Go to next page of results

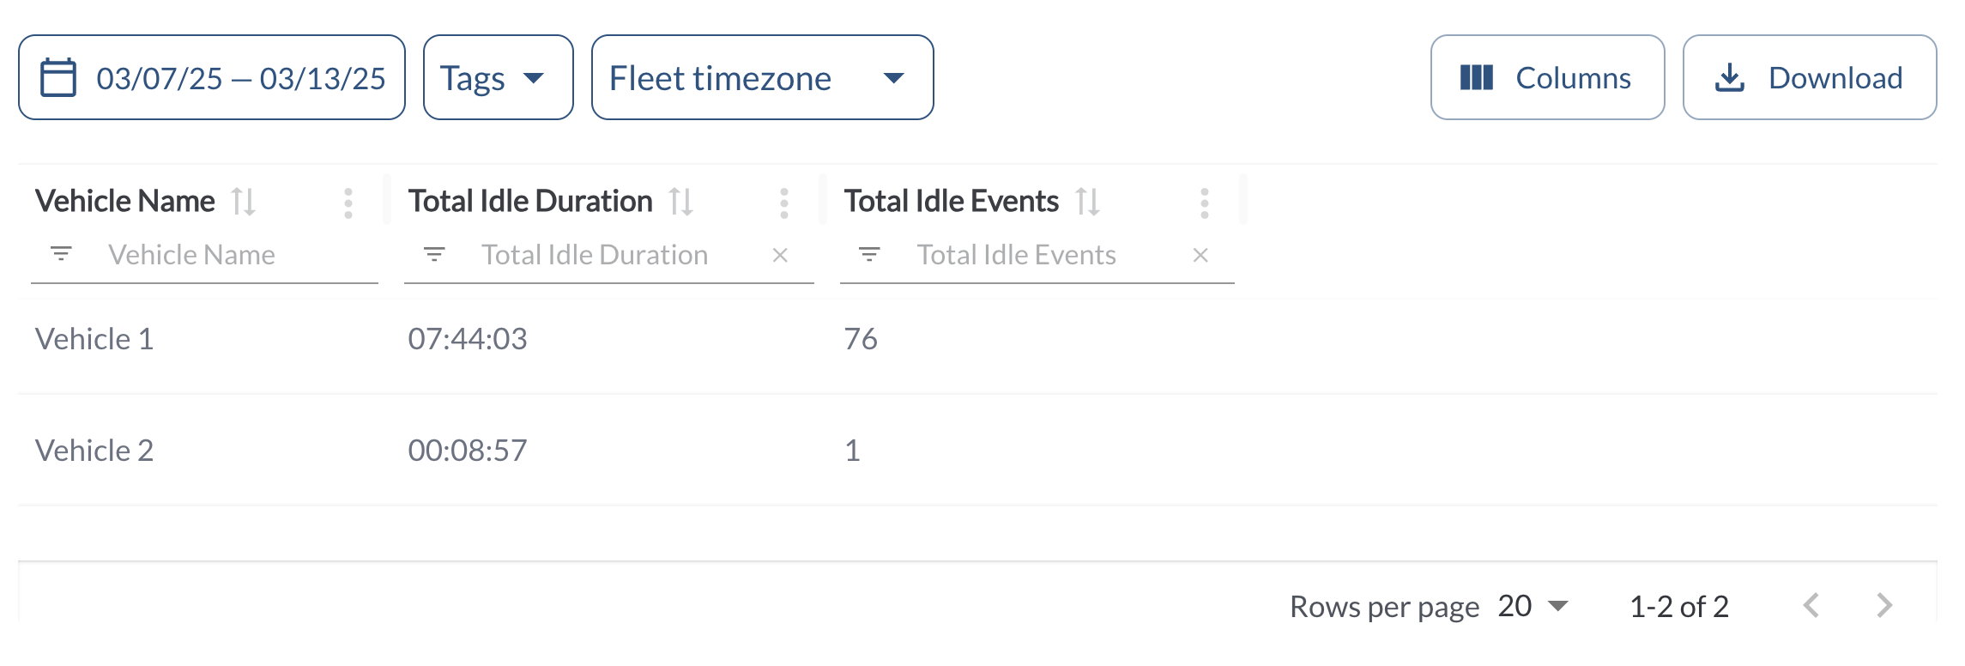pyautogui.click(x=1884, y=606)
